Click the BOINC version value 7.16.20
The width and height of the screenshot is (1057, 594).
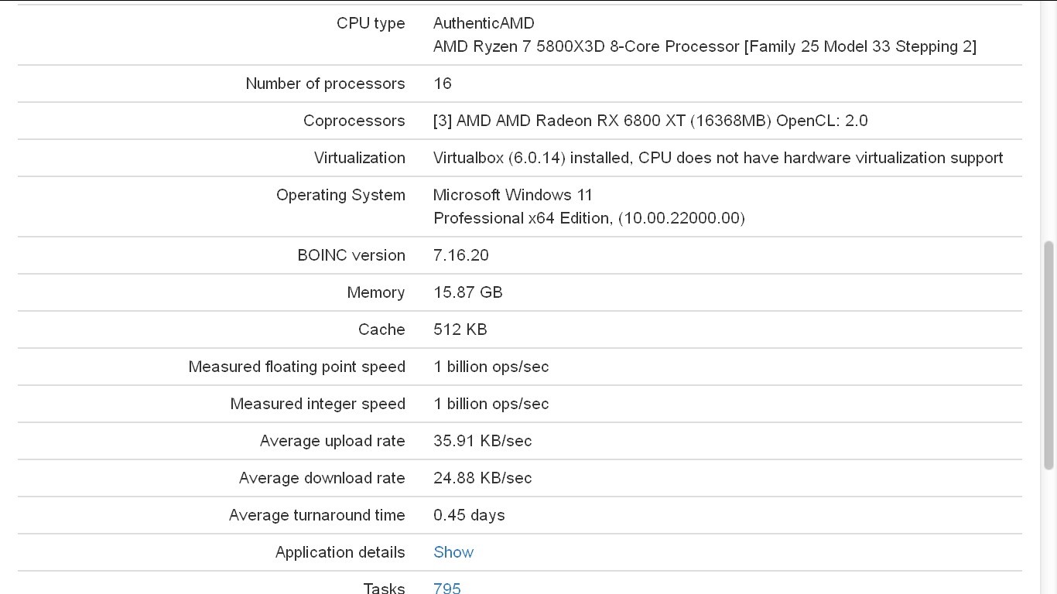[461, 255]
